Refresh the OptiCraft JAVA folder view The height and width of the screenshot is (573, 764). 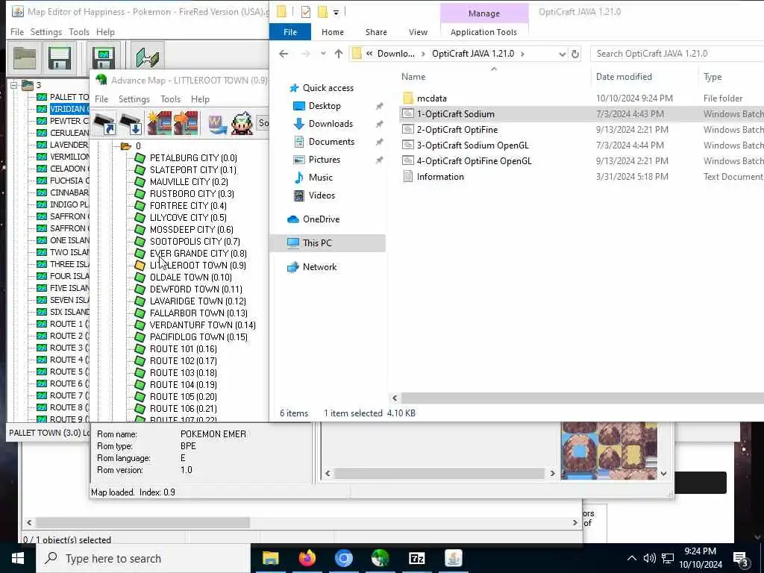(575, 54)
